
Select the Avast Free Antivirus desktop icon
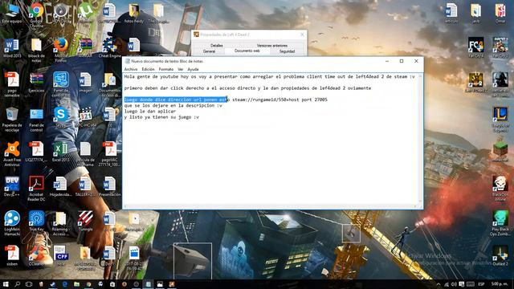pos(12,154)
